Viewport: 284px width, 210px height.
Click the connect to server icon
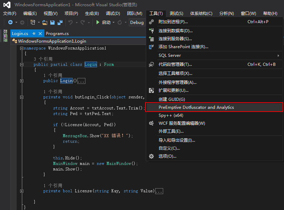151,39
